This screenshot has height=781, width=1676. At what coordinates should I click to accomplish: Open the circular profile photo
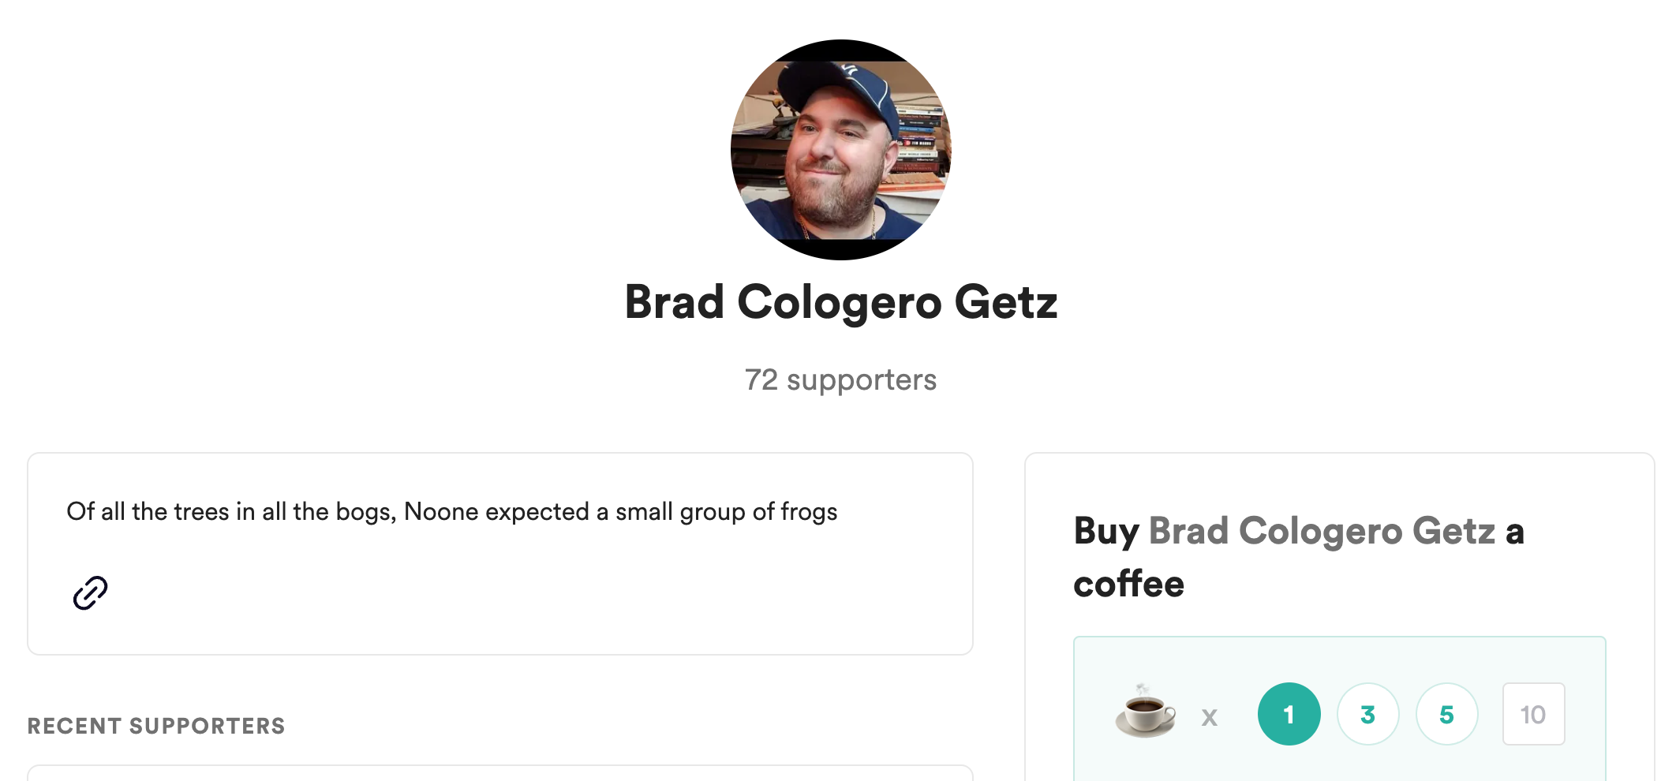pyautogui.click(x=840, y=150)
